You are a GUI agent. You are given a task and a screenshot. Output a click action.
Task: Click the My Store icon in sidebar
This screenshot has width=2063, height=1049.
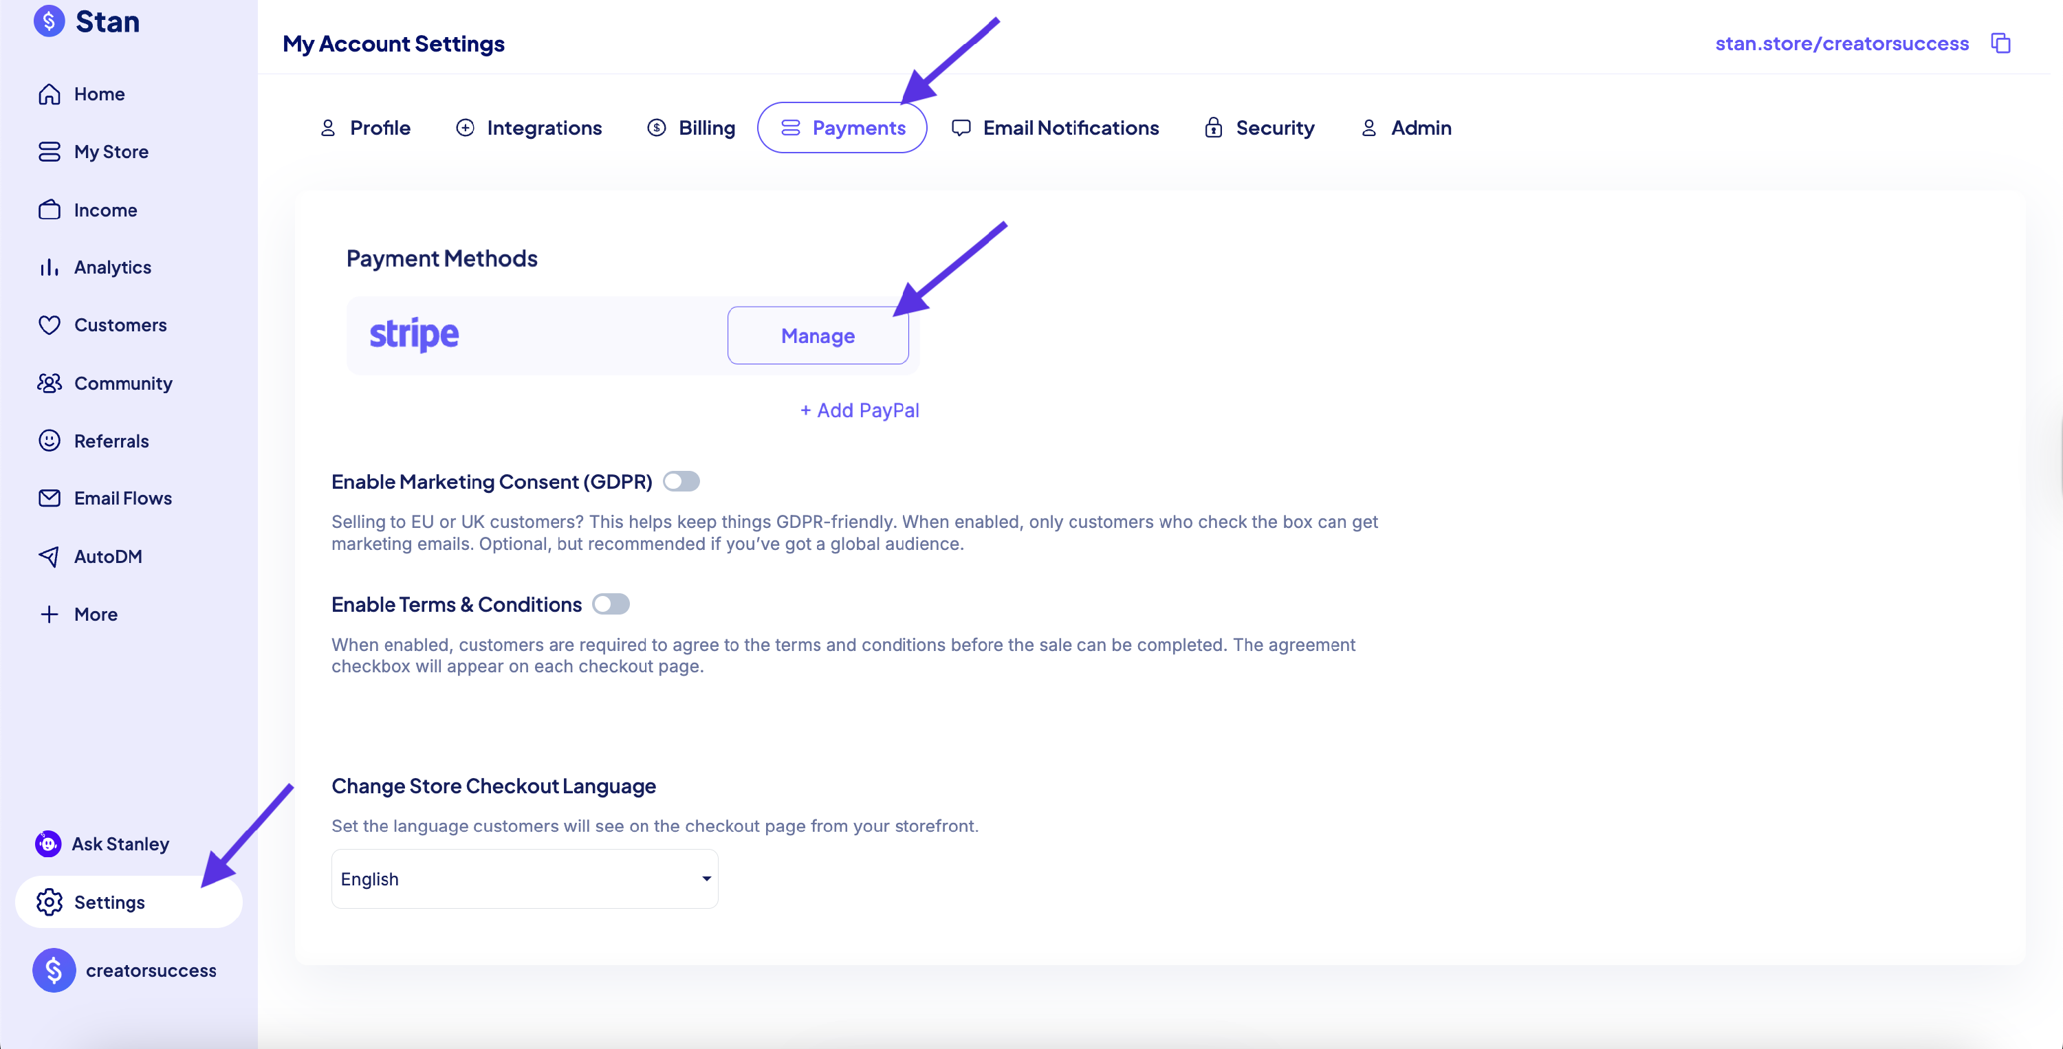[x=49, y=151]
